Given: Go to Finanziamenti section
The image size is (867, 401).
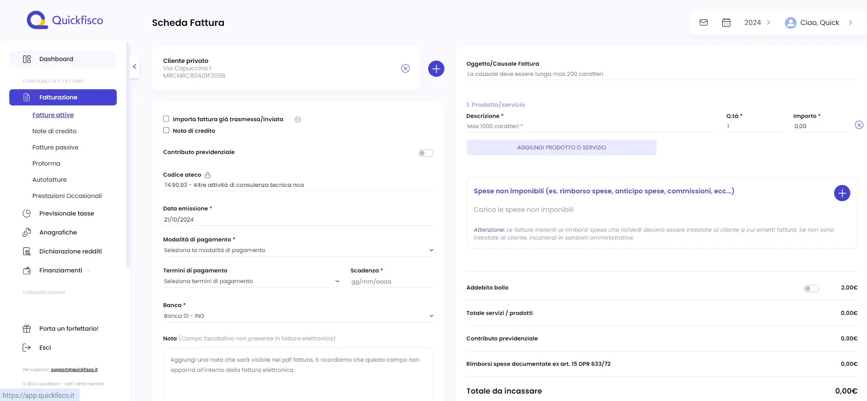Looking at the screenshot, I should click(x=61, y=271).
